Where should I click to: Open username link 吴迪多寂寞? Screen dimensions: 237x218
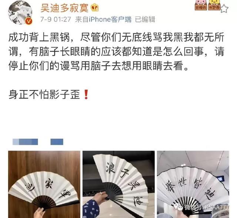pyautogui.click(x=64, y=8)
